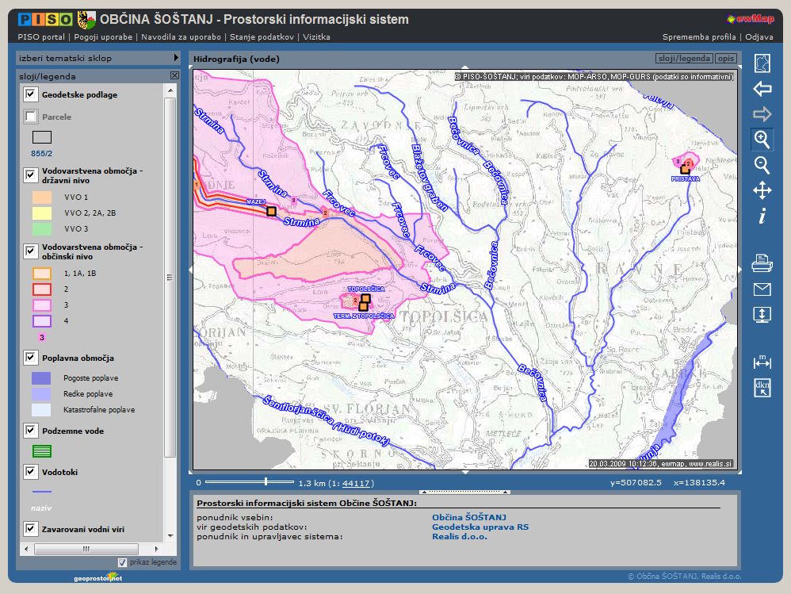This screenshot has width=791, height=594.
Task: Send map by email envelope icon
Action: (762, 289)
